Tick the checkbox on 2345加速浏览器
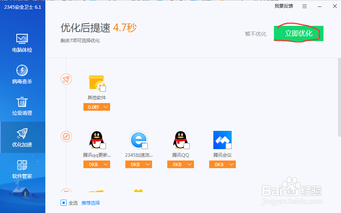Image resolution: width=341 pixels, height=213 pixels. coord(145,146)
